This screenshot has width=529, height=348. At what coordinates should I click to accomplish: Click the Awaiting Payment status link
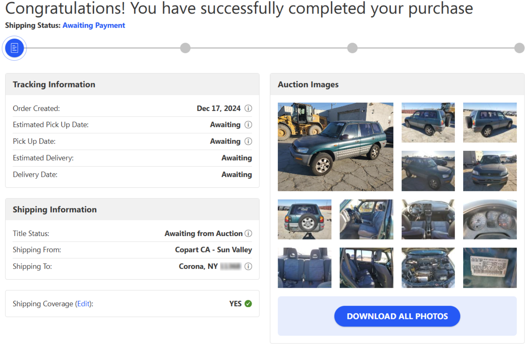click(94, 26)
